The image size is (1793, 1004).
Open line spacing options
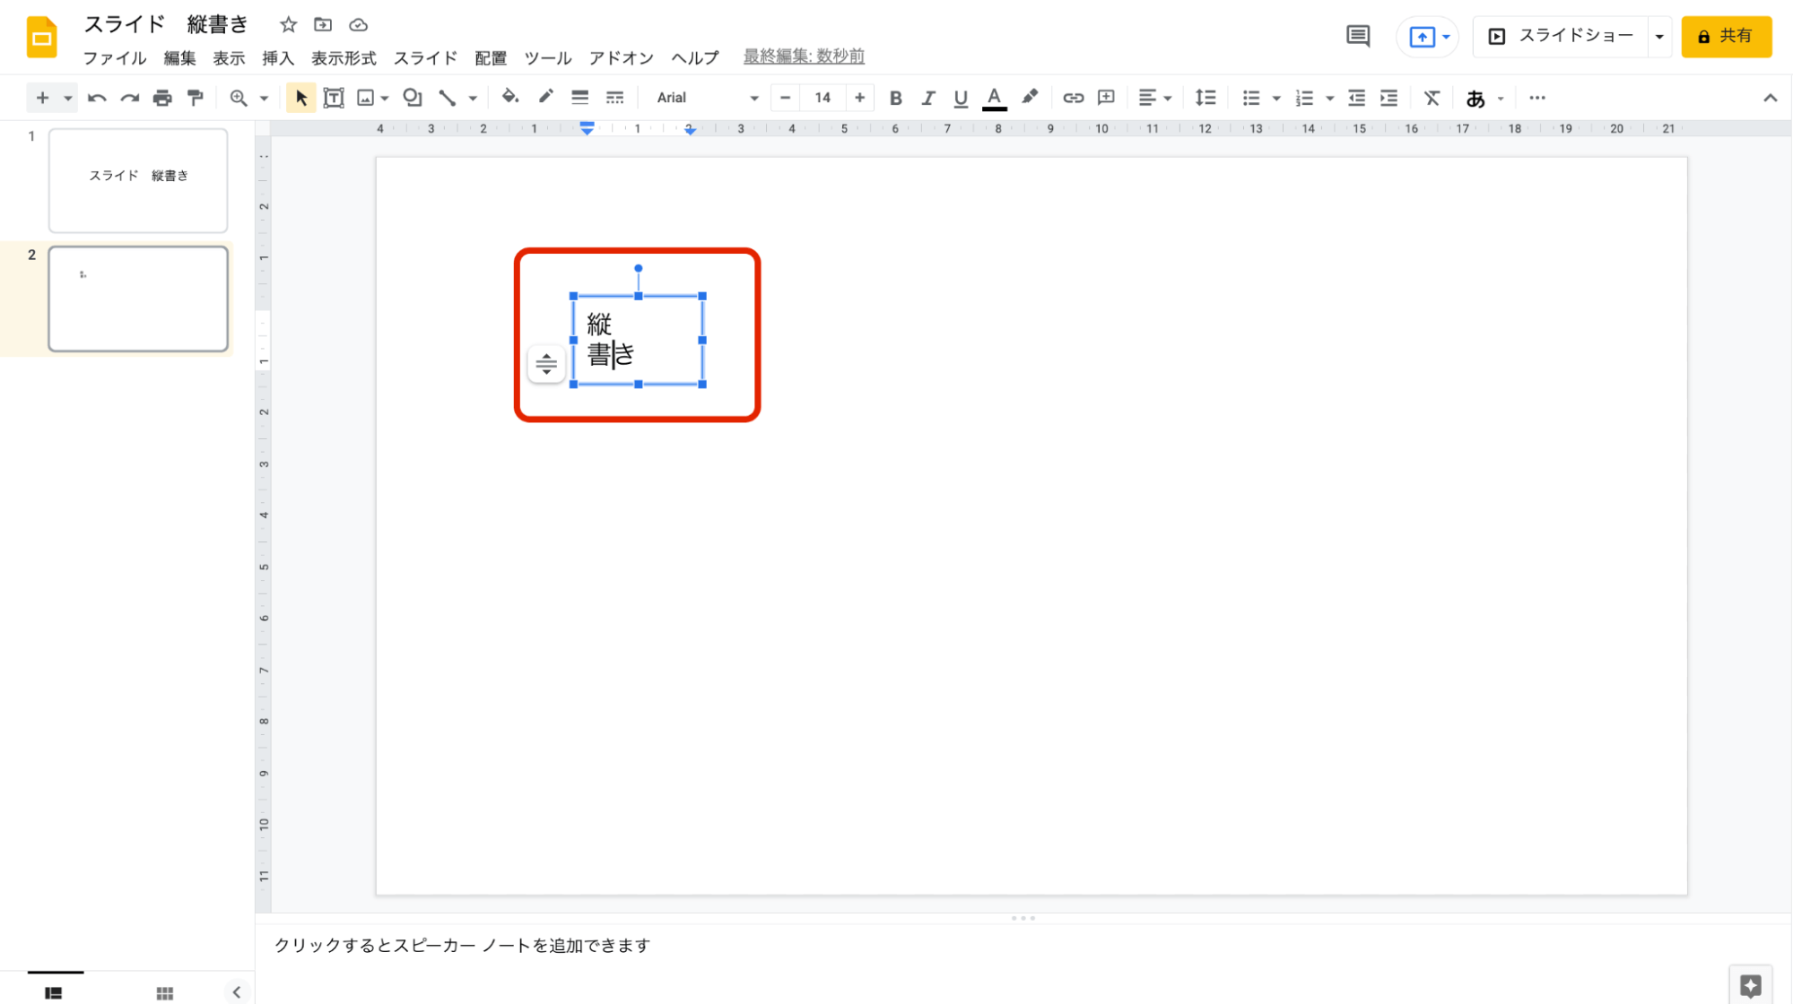1205,98
